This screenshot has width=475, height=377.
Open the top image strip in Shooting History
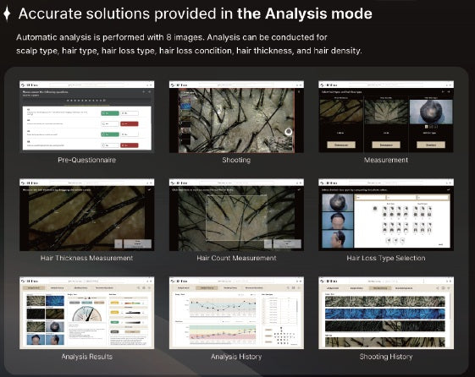tap(385, 302)
